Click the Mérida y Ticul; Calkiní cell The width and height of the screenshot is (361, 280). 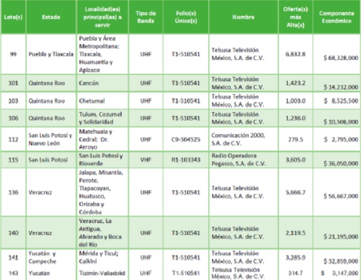point(98,257)
